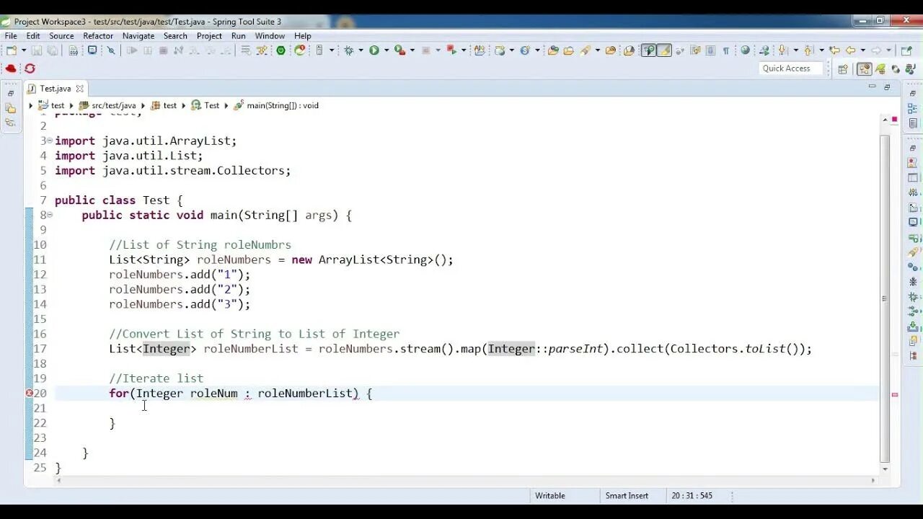Toggle Show Whitespace Characters pilcrow button

(x=725, y=50)
